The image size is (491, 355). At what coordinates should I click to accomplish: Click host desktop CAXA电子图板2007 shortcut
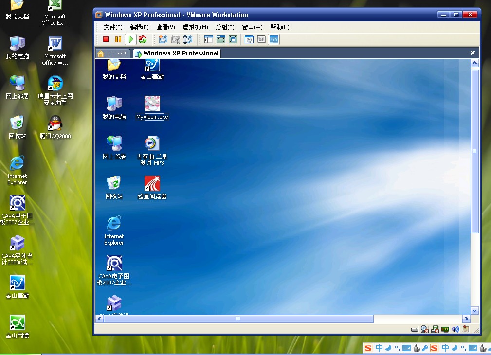(17, 210)
